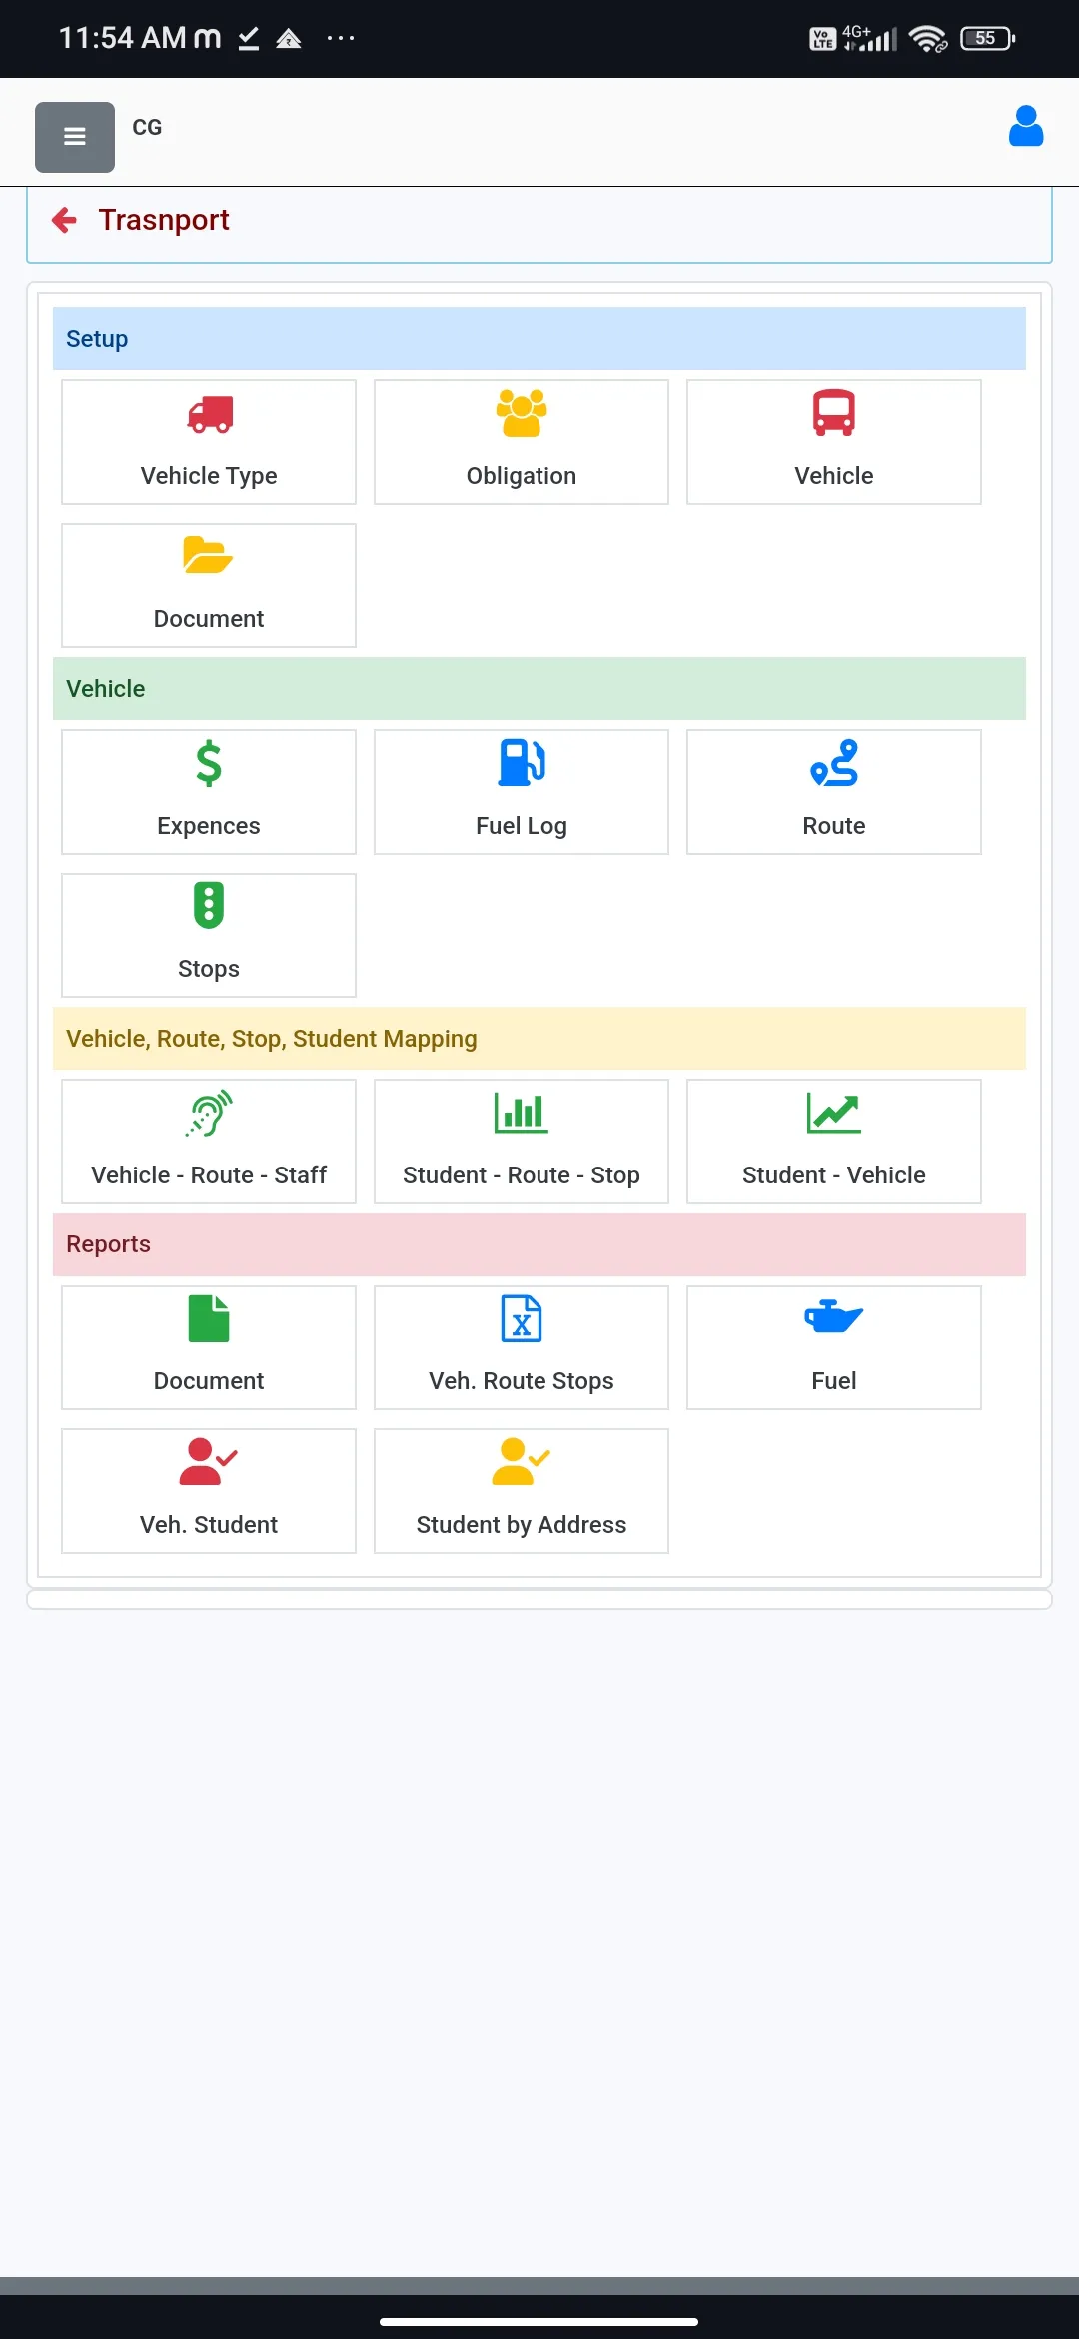Select the Reports section header
This screenshot has height=2339, width=1079.
(x=539, y=1244)
